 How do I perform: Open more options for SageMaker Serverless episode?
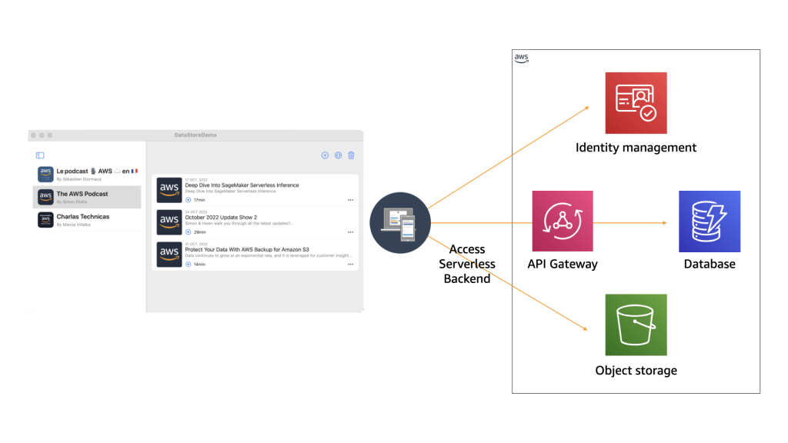point(350,200)
